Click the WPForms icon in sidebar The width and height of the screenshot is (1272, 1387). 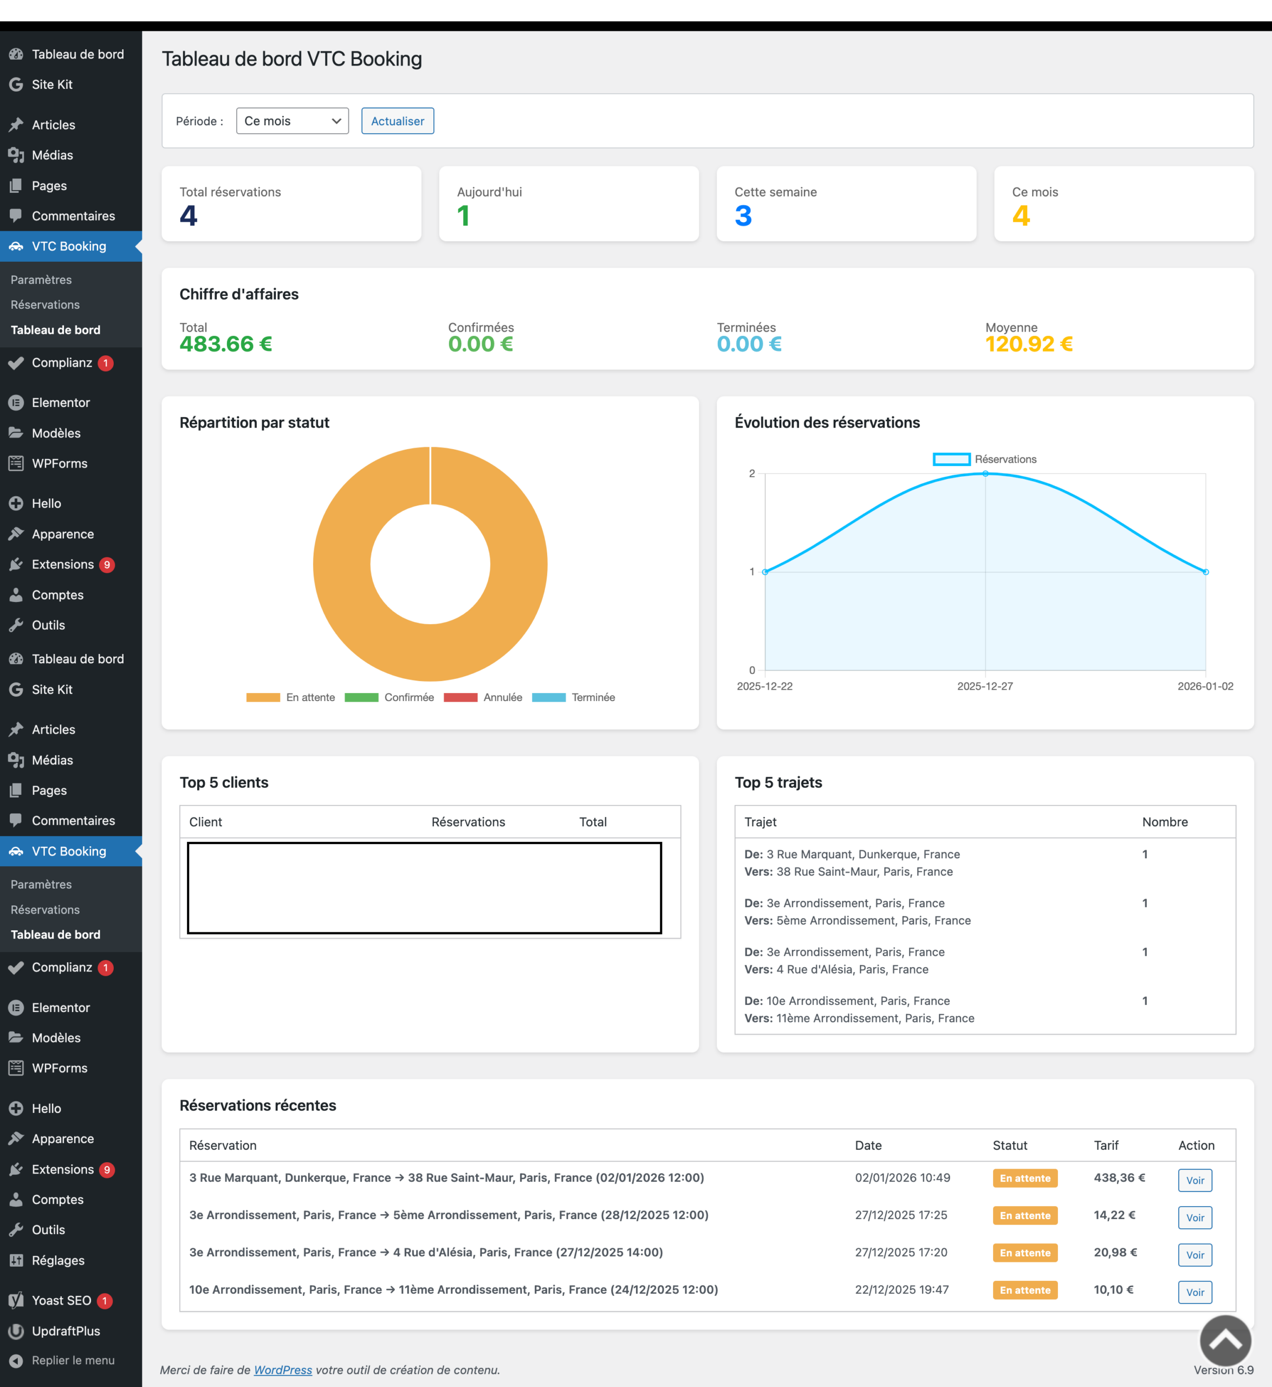pos(16,463)
